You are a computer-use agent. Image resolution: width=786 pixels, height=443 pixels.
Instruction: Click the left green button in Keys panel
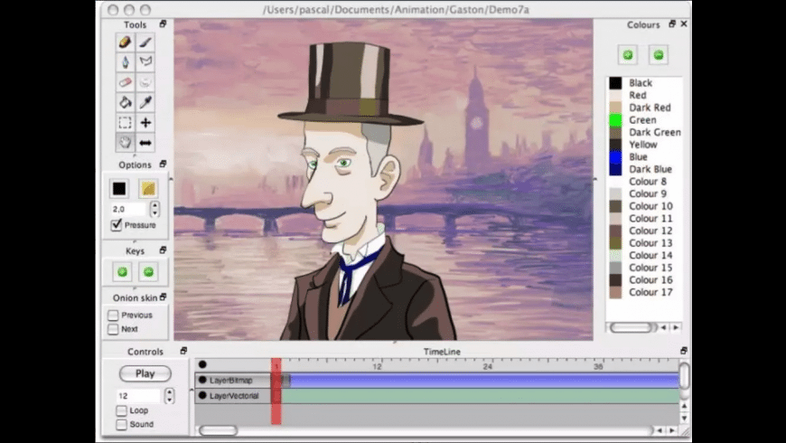pyautogui.click(x=122, y=272)
